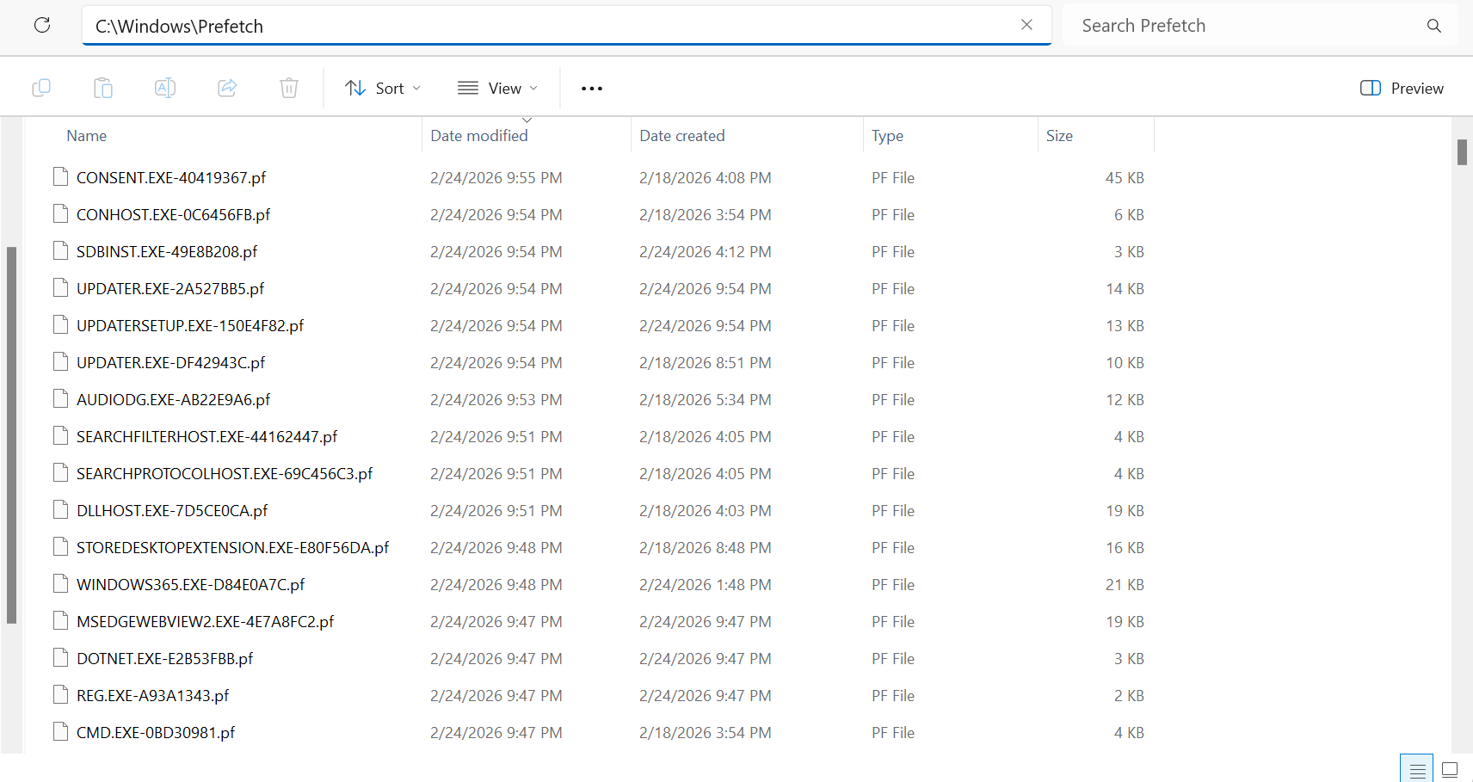
Task: Click file name CONSENT.EXE-40419367.pf
Action: click(x=171, y=178)
